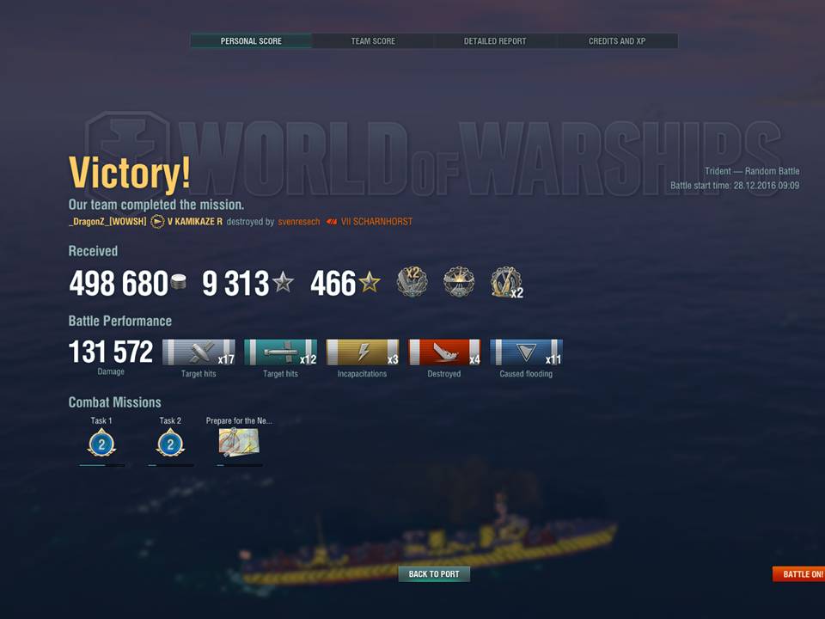Click the orange Battle On! button
The width and height of the screenshot is (825, 619).
798,573
